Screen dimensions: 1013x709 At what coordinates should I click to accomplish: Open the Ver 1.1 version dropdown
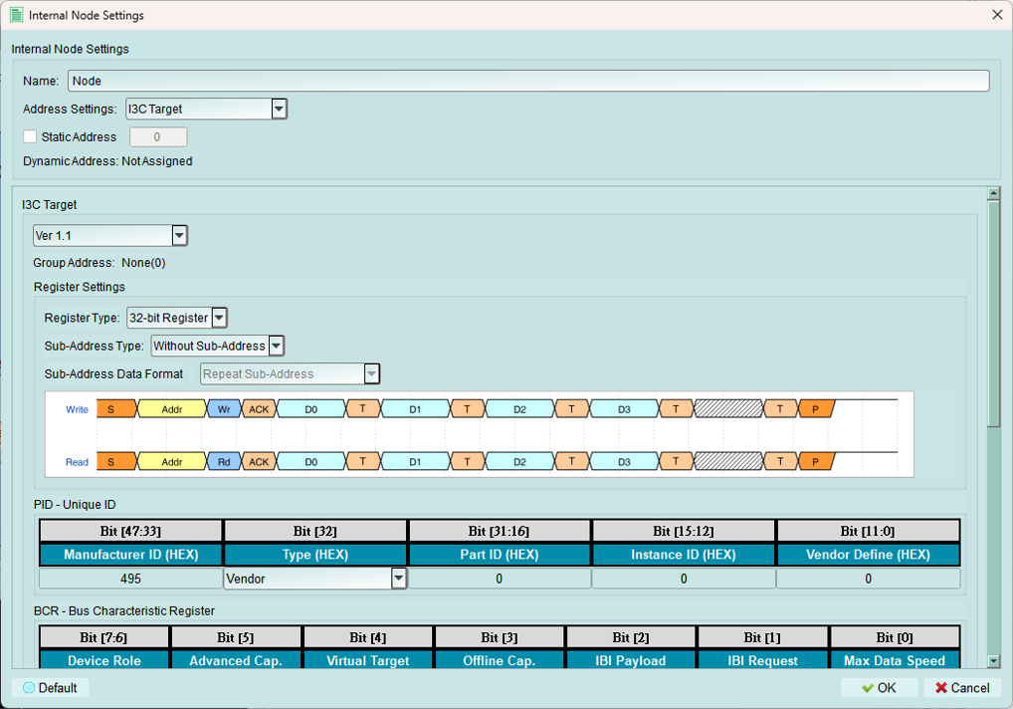tap(179, 235)
